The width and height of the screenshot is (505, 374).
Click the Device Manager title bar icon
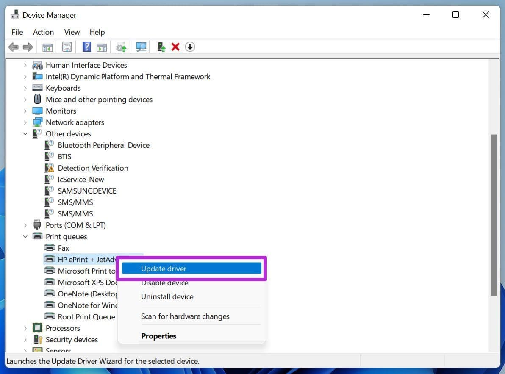coord(15,15)
